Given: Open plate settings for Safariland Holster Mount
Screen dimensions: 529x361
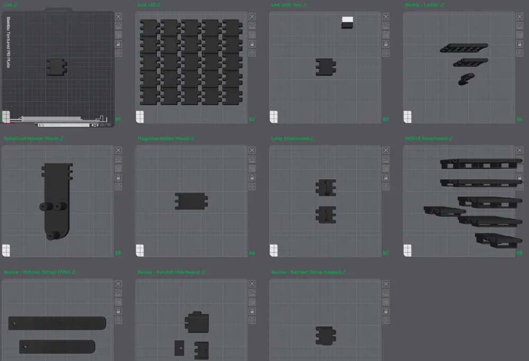Looking at the screenshot, I should click(118, 187).
